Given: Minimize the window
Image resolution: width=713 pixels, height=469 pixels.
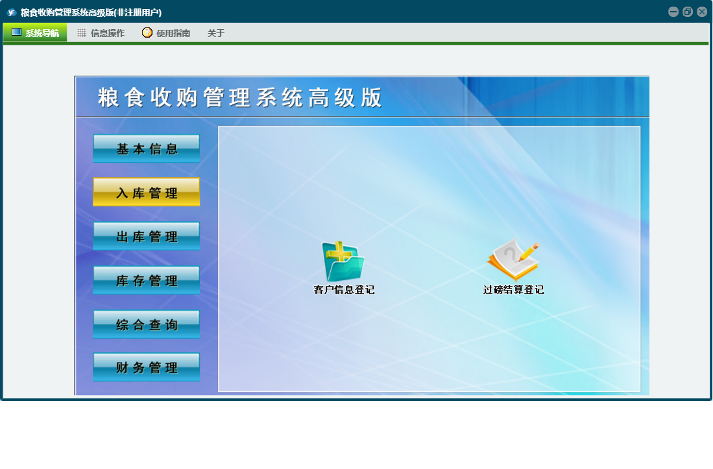Looking at the screenshot, I should [x=673, y=12].
